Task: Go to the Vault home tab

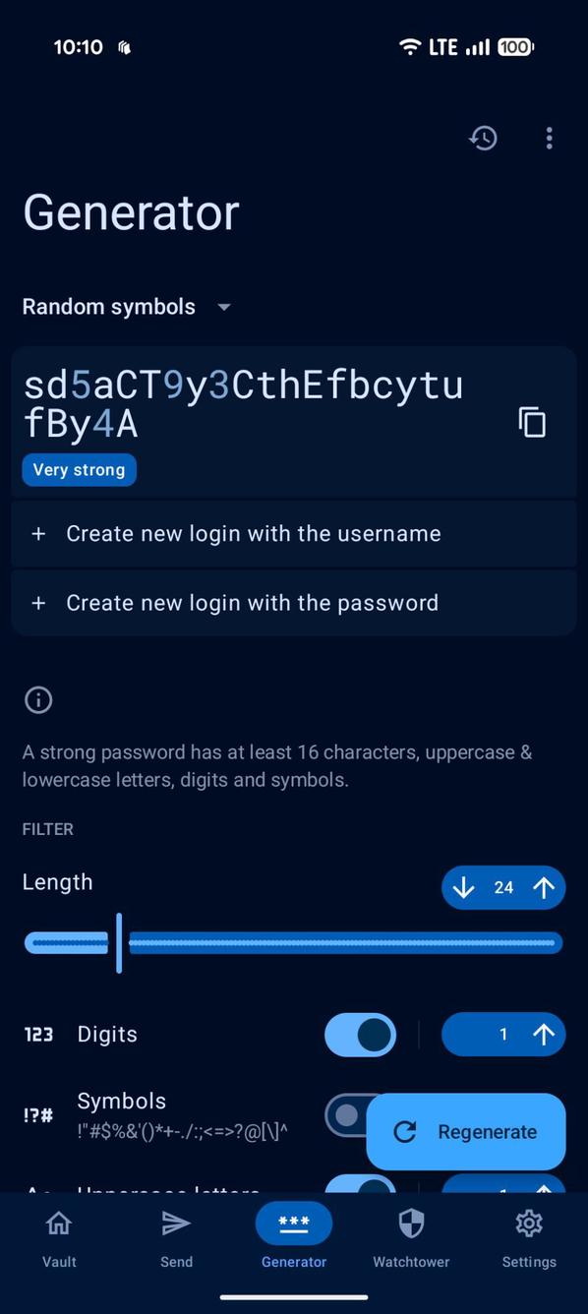Action: (x=59, y=1237)
